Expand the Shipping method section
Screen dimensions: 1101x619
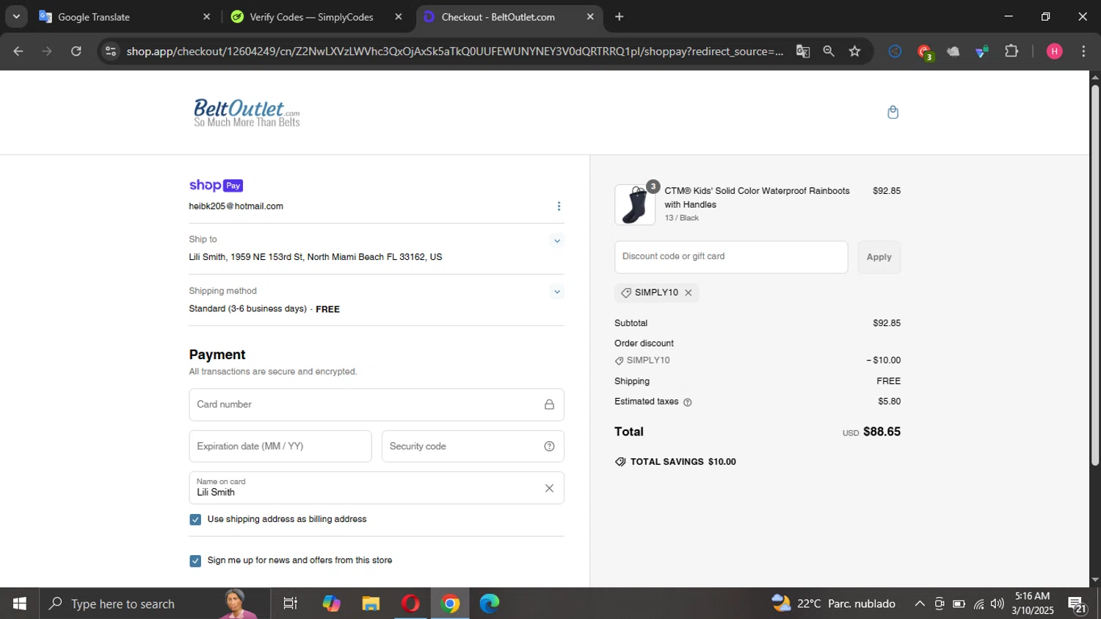(x=557, y=292)
